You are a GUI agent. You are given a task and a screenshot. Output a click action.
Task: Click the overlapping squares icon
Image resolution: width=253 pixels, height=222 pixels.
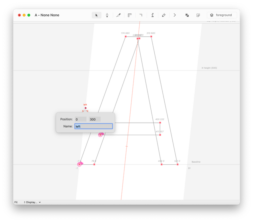point(187,15)
